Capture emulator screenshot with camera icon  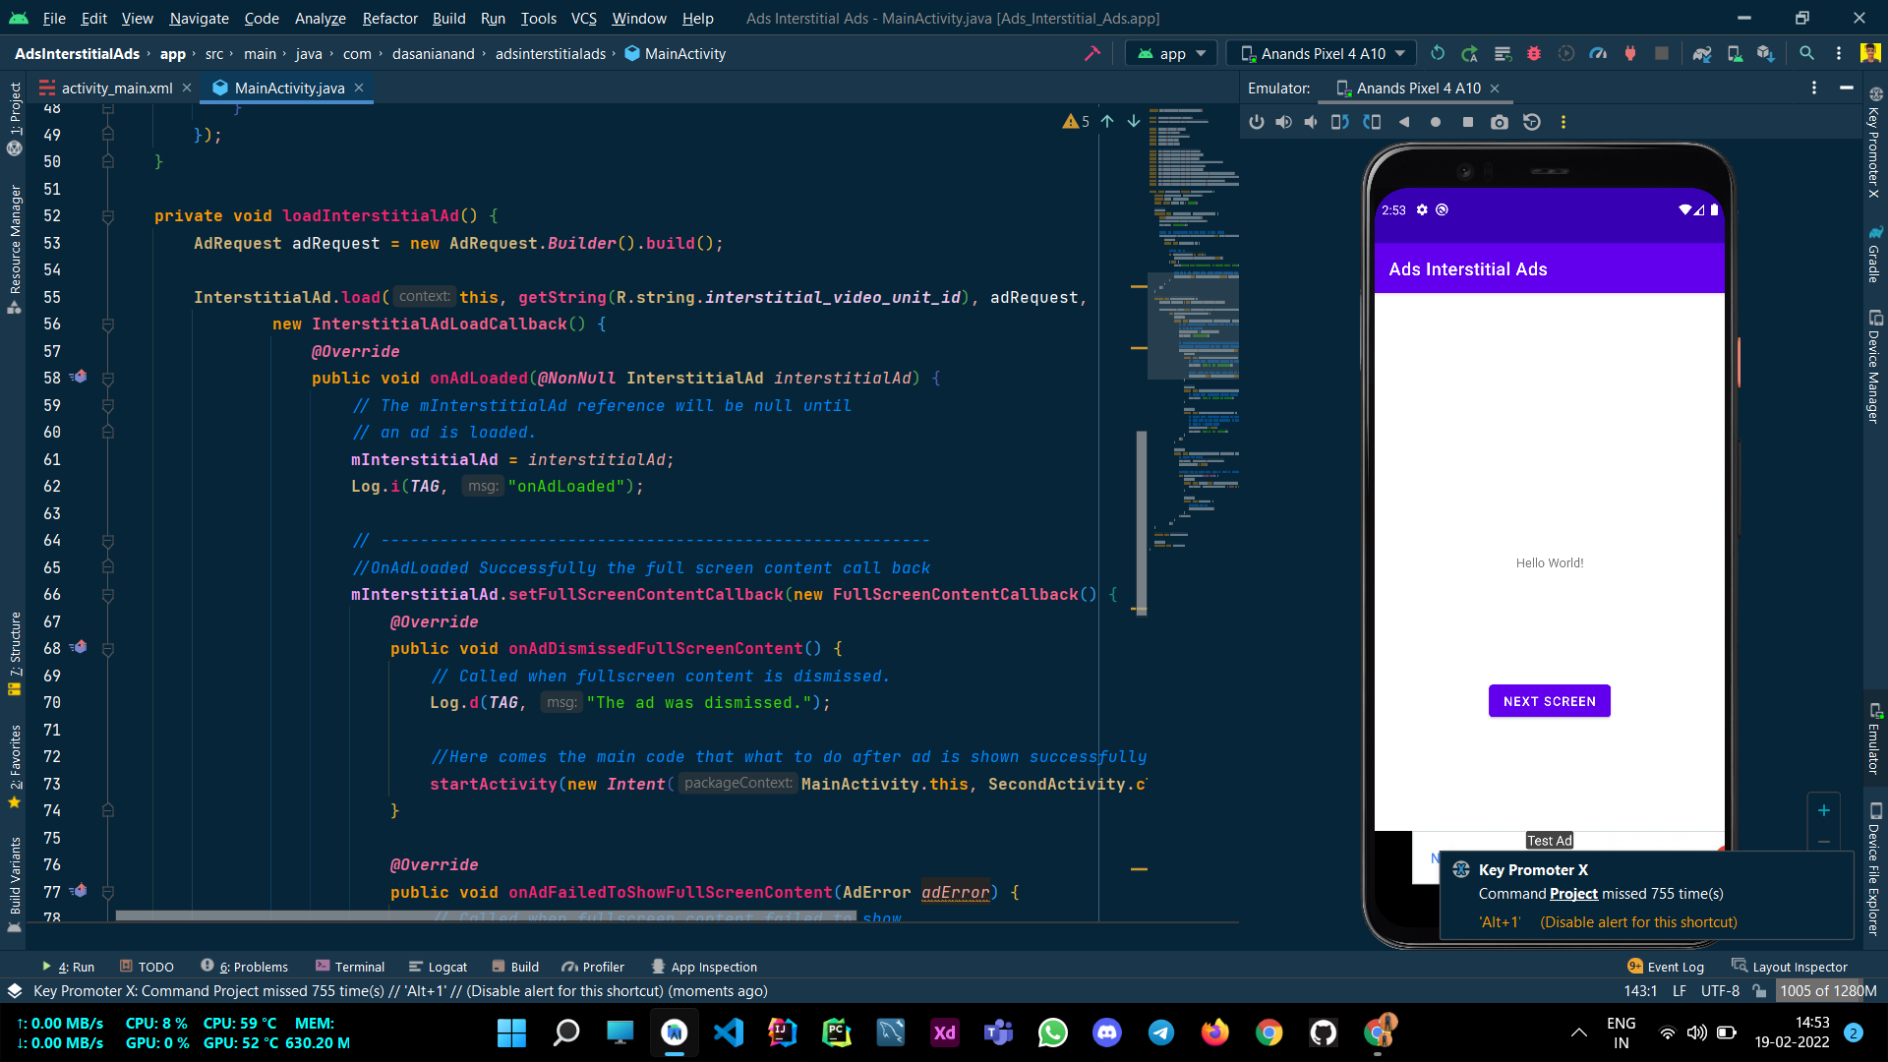[1500, 122]
